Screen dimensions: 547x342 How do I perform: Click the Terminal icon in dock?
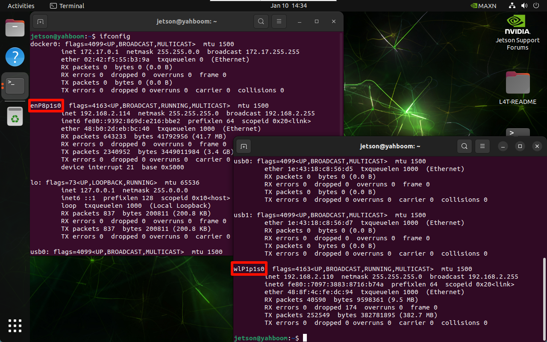pos(15,85)
